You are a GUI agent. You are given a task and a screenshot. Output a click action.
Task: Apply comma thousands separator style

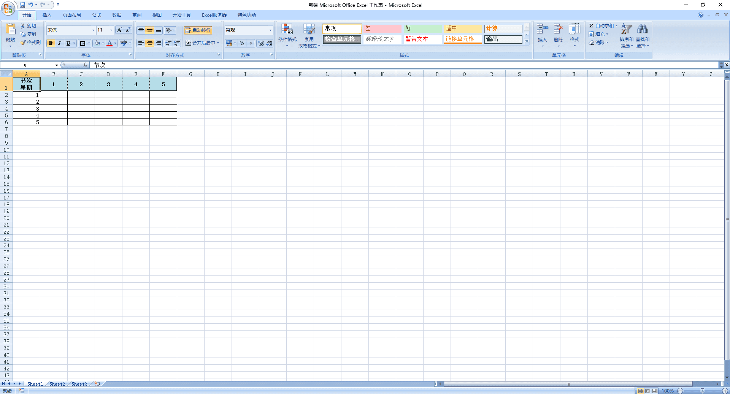pyautogui.click(x=251, y=43)
